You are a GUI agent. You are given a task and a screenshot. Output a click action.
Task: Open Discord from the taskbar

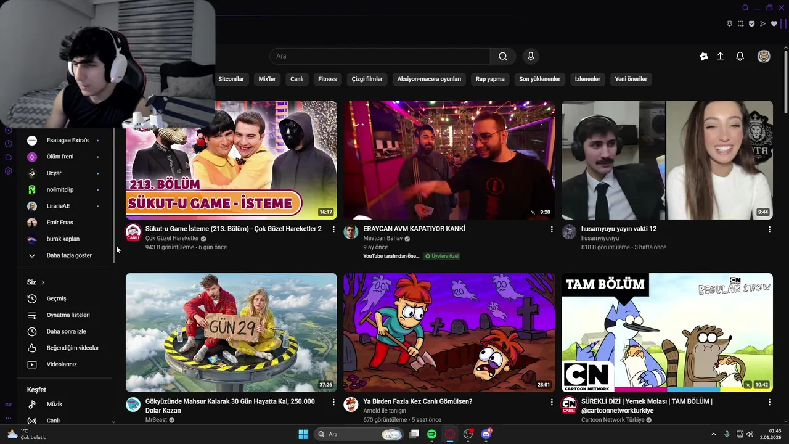[486, 434]
